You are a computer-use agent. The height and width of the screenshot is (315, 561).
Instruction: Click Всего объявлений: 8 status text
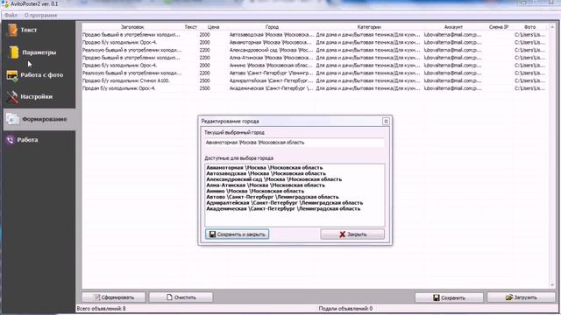pos(102,308)
